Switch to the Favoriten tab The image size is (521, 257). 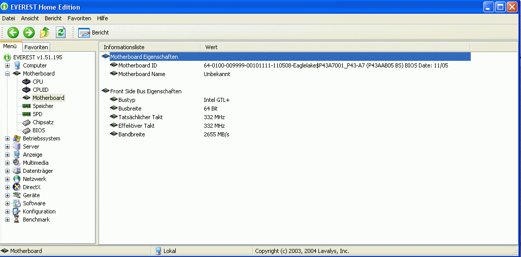36,47
